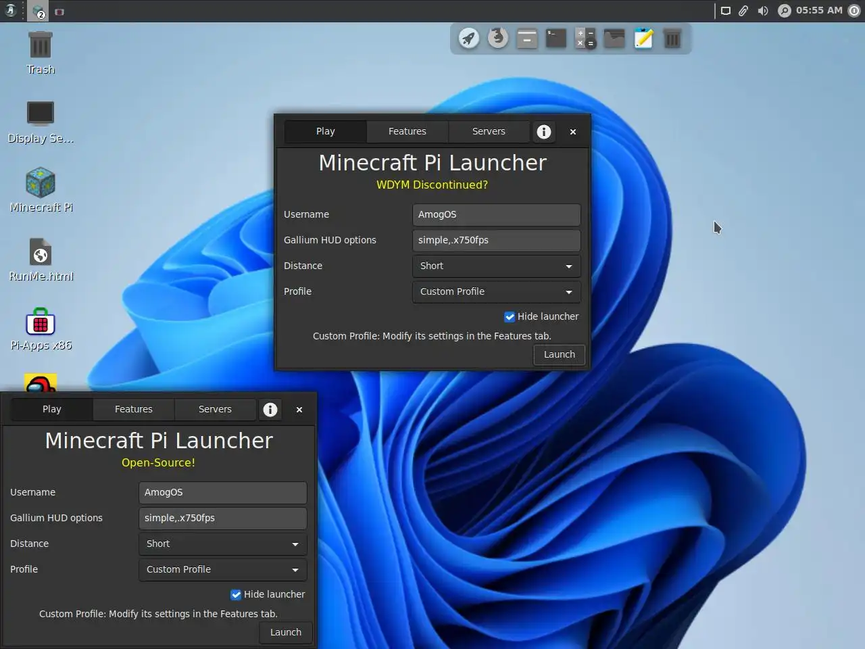The height and width of the screenshot is (649, 865).
Task: Launch the Firefox browser from the dock
Action: click(x=498, y=39)
